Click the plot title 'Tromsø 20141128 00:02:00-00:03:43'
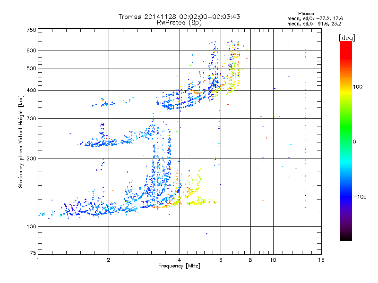 tap(179, 17)
